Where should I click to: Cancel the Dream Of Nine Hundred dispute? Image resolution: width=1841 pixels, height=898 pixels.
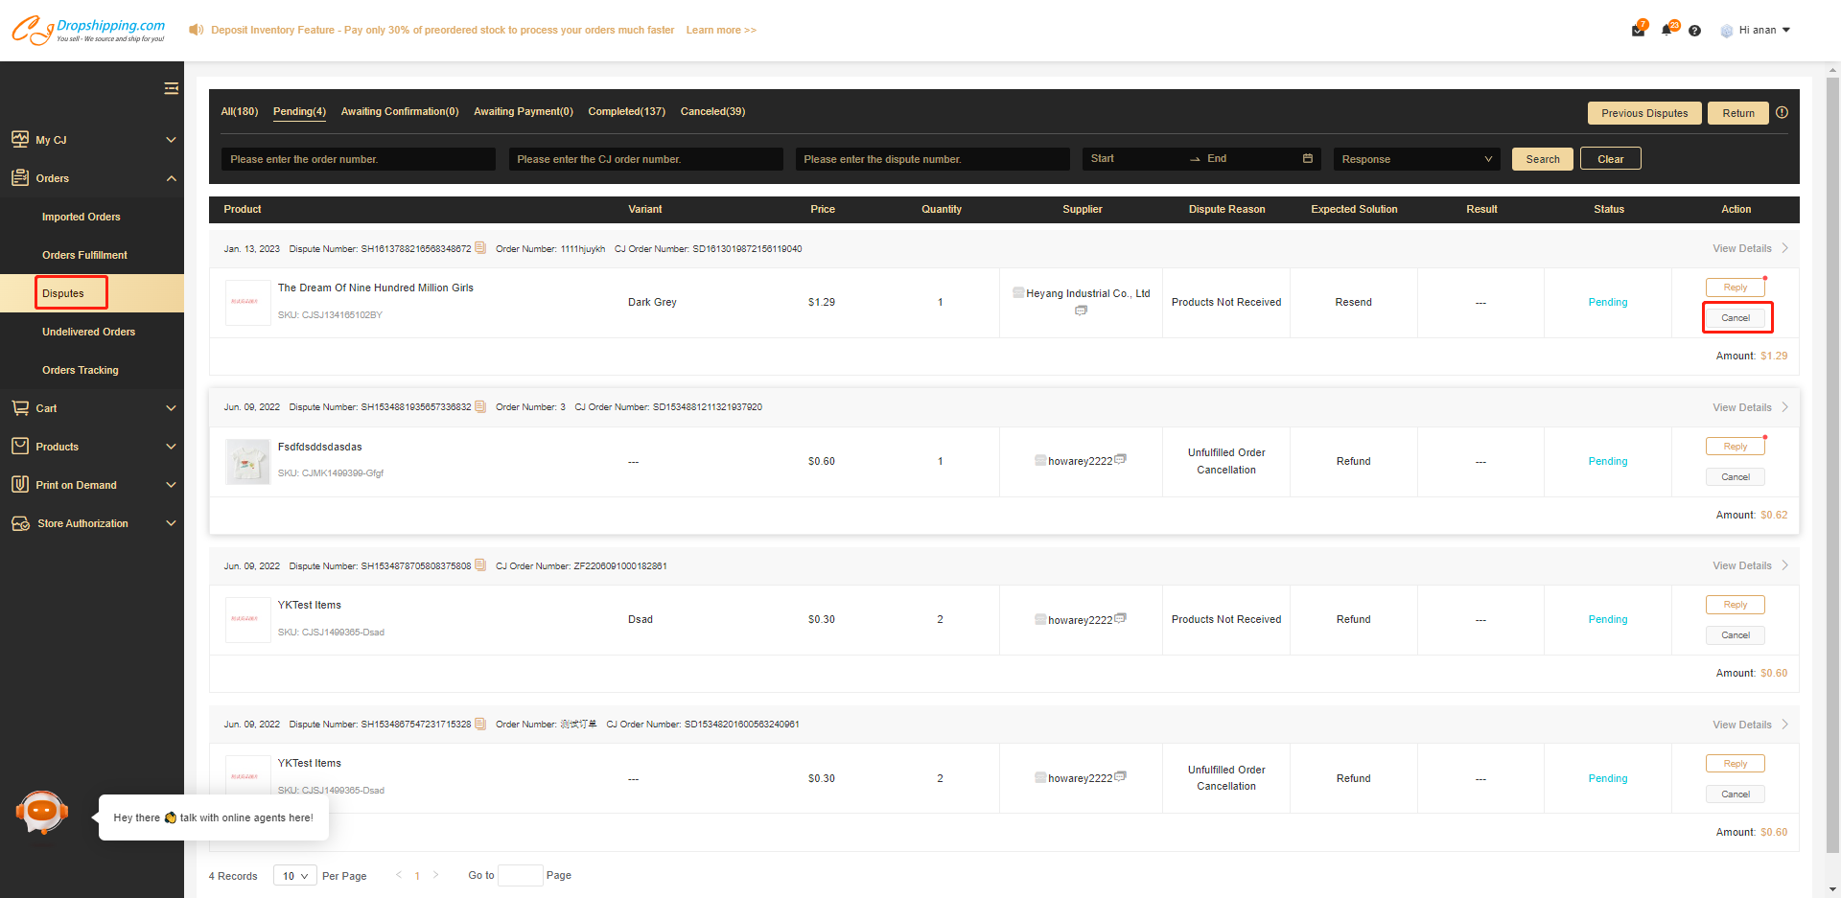coord(1735,318)
